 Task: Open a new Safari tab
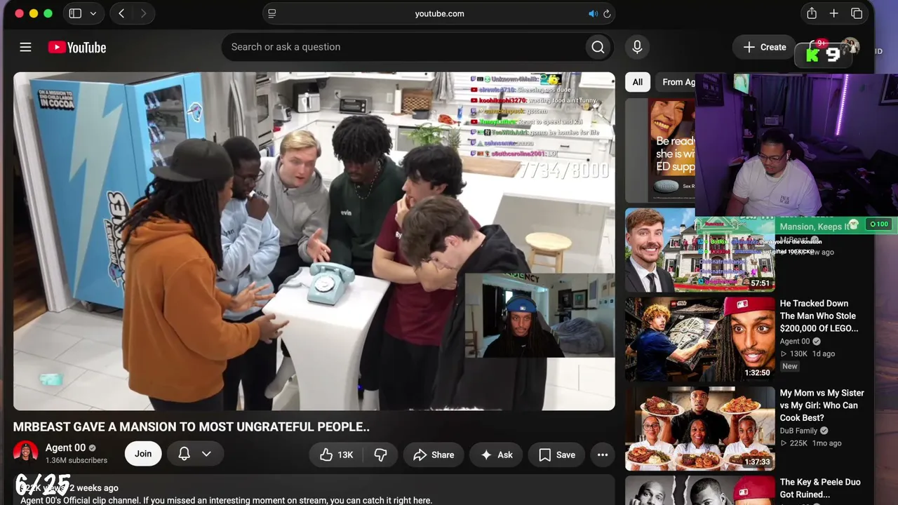[x=833, y=13]
